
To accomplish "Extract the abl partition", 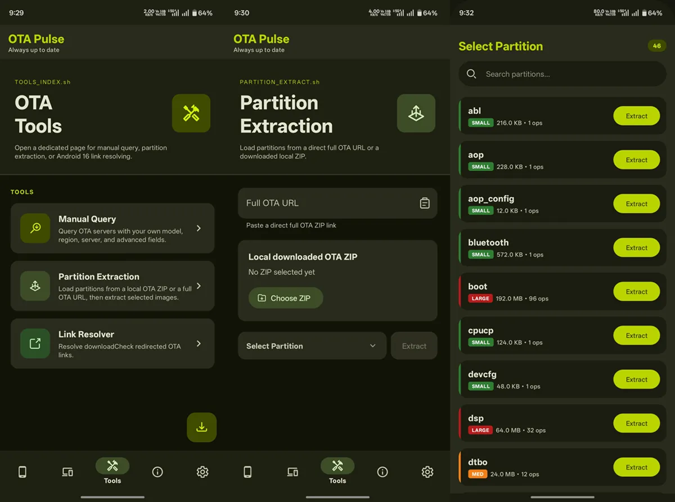I will click(636, 116).
